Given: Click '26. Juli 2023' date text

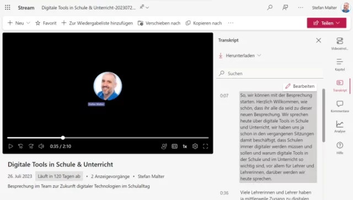Looking at the screenshot, I should [20, 176].
